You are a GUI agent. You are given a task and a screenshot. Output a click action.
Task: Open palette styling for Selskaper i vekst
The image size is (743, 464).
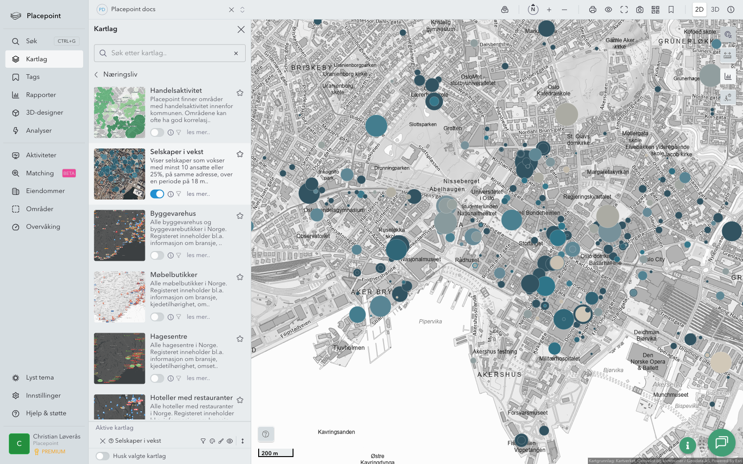pyautogui.click(x=212, y=441)
